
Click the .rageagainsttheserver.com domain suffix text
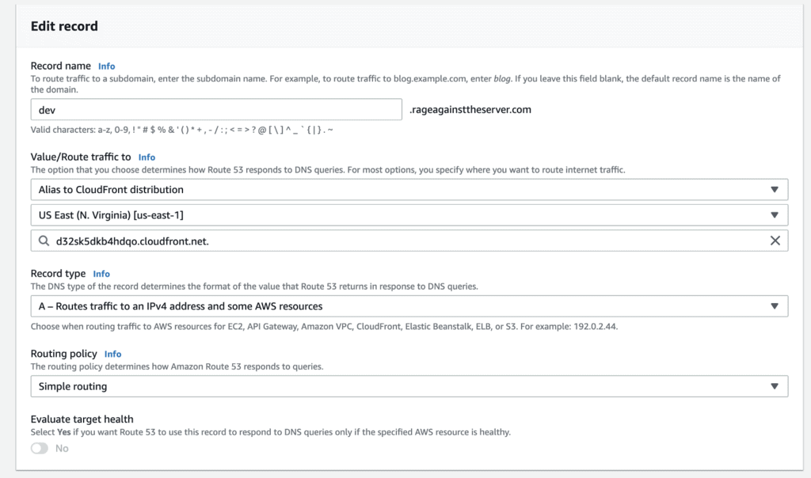[470, 110]
